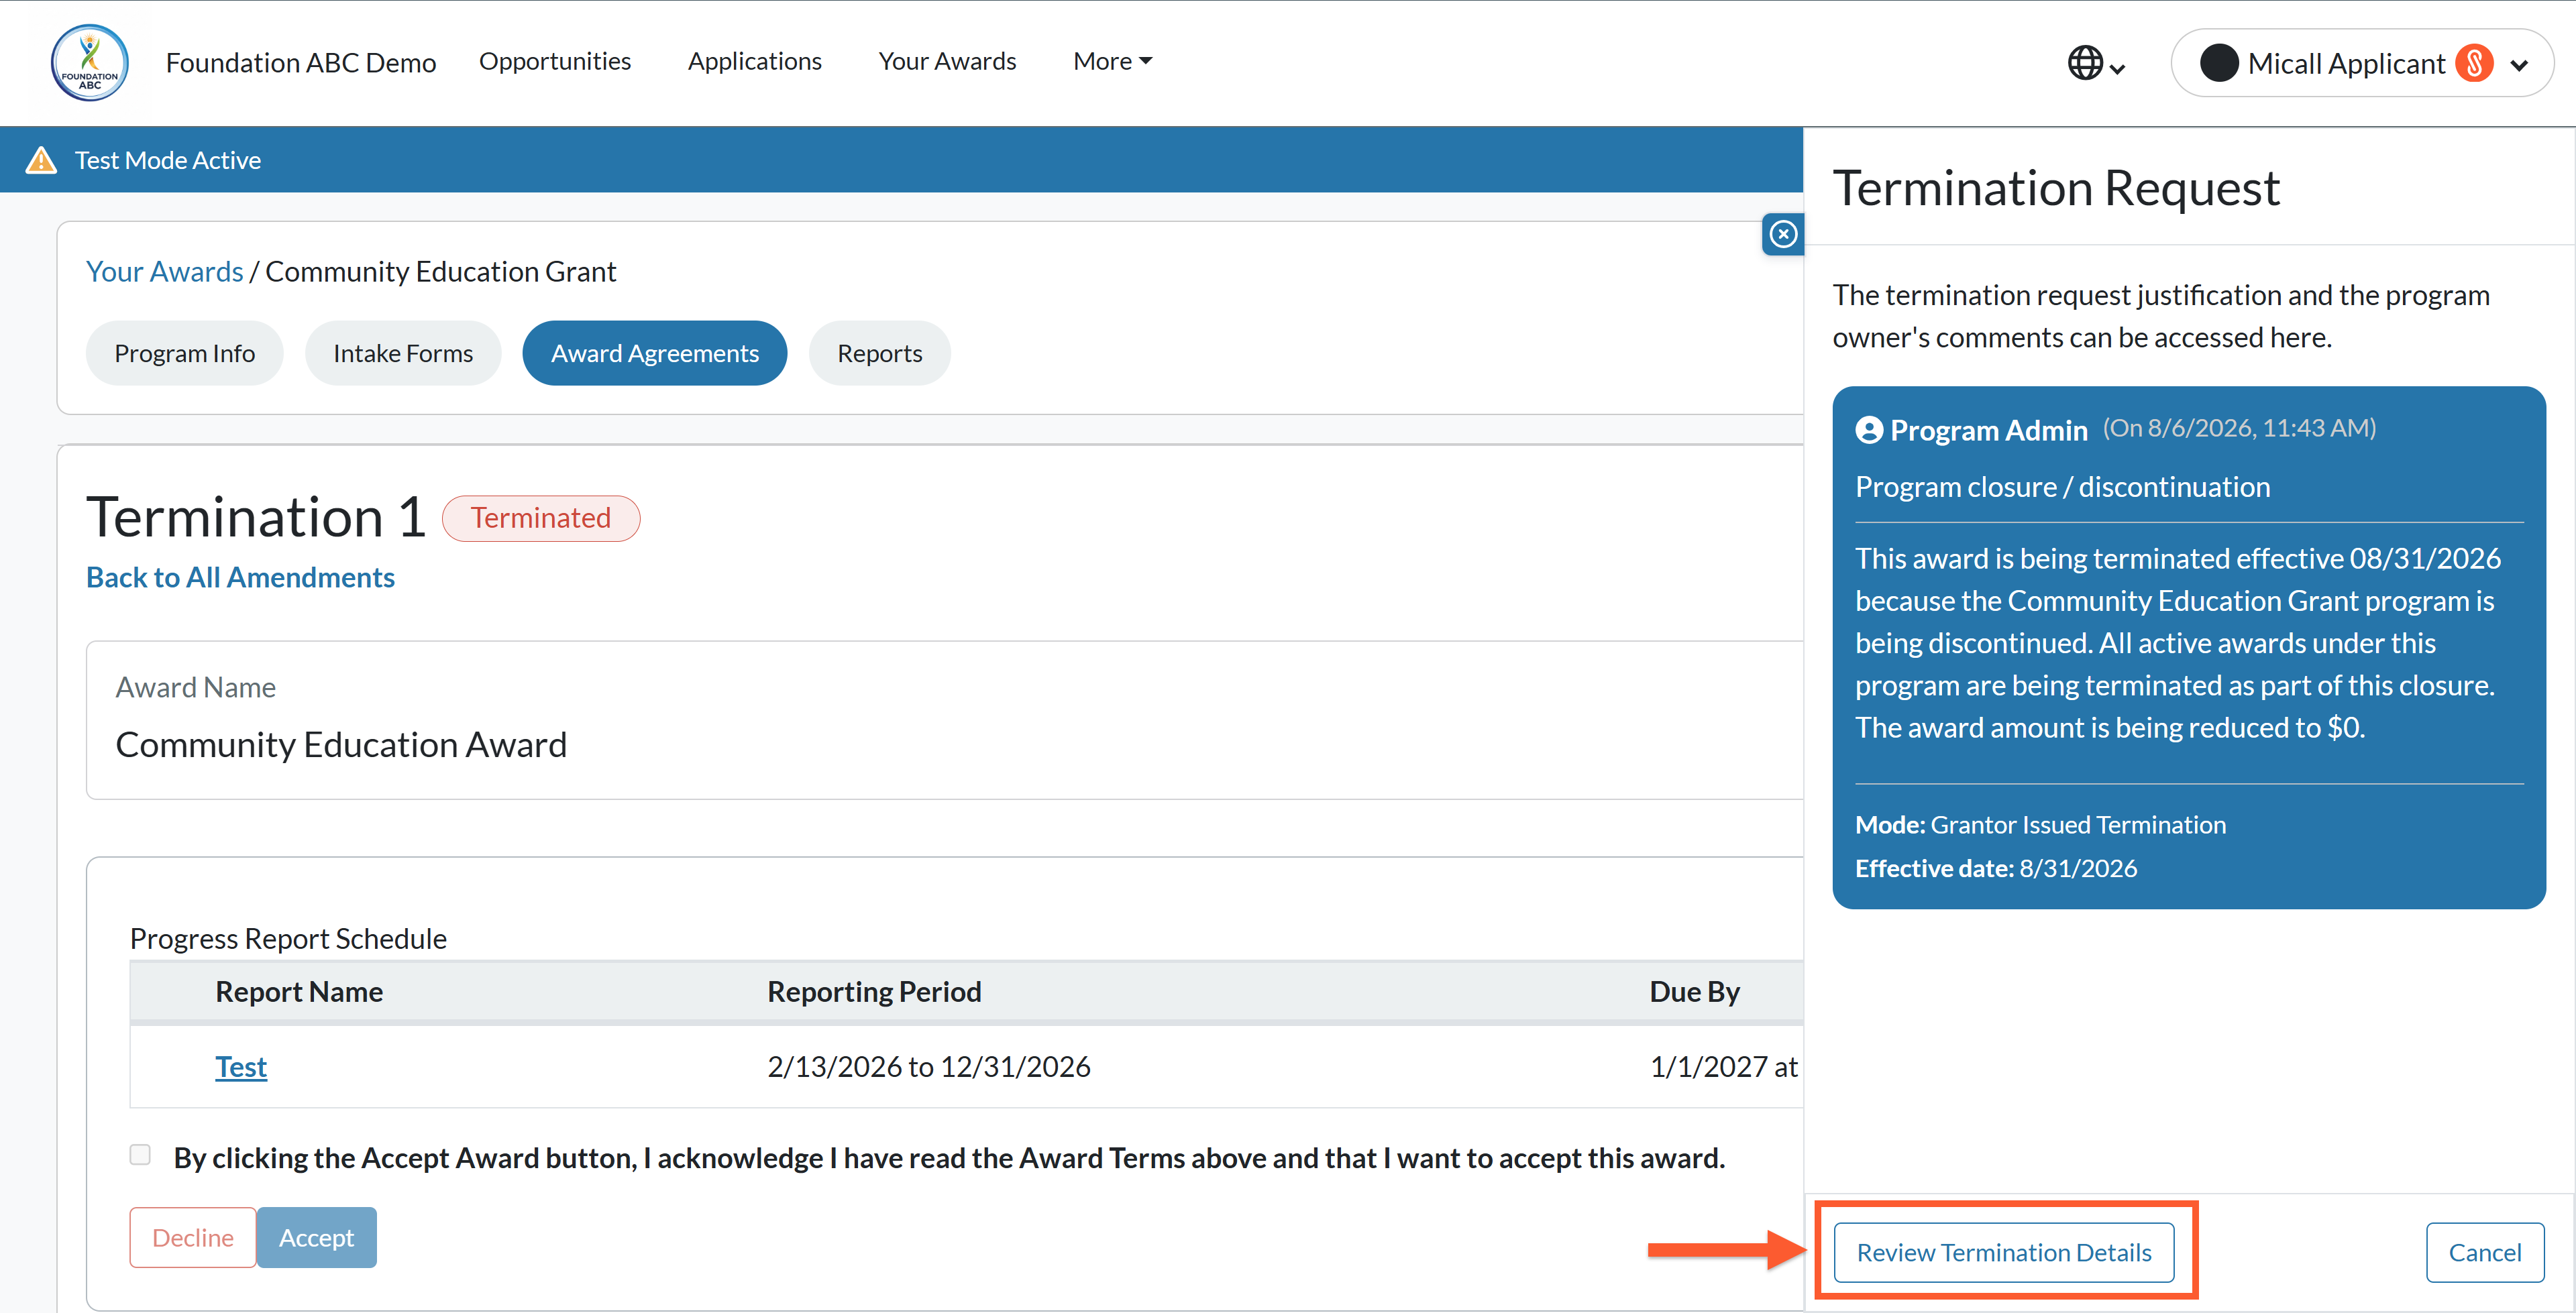The height and width of the screenshot is (1313, 2576).
Task: Open the Test report link
Action: (x=241, y=1067)
